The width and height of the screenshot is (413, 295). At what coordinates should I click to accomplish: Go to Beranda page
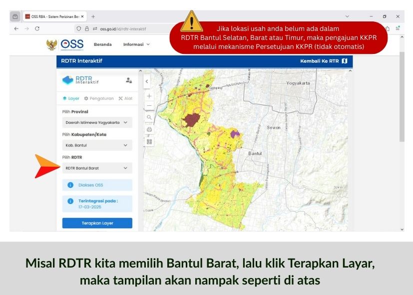click(102, 44)
